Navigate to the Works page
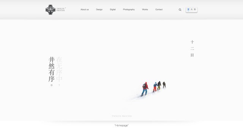Viewport: 243px width, 137px height. (x=145, y=10)
